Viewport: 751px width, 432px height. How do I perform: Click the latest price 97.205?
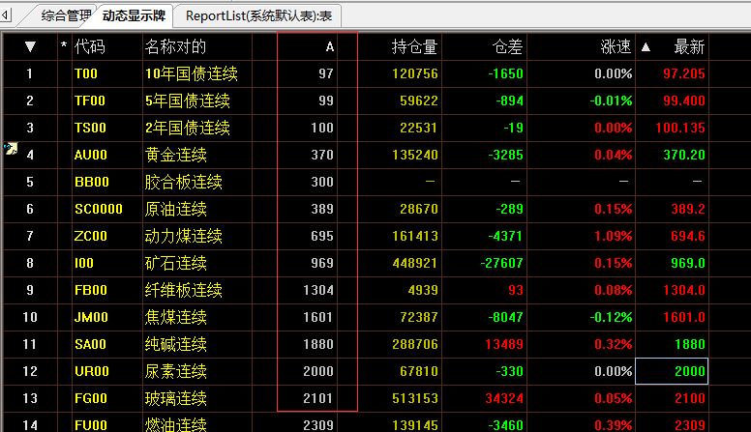[684, 73]
